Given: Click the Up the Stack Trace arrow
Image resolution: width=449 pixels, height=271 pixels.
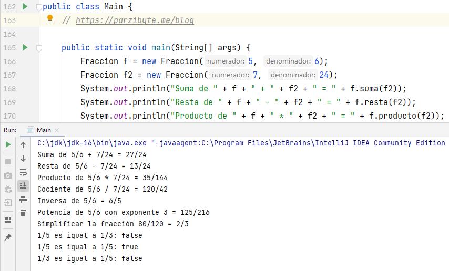Looking at the screenshot, I should point(23,145).
